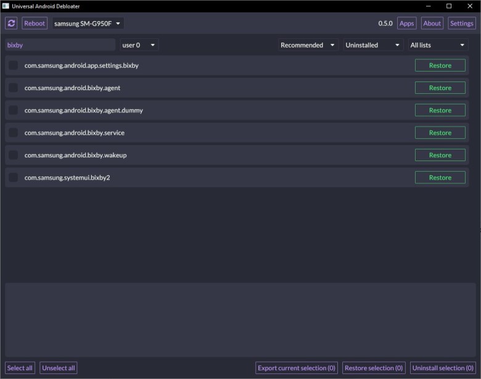Open the About page
This screenshot has height=379, width=481.
tap(432, 23)
